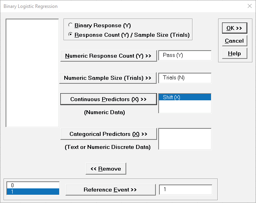Select Trials (N) in the sample size field

pos(185,78)
